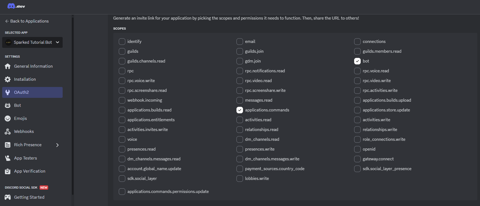This screenshot has width=480, height=206.
Task: Click the back arrow icon beside Applications
Action: click(x=7, y=21)
